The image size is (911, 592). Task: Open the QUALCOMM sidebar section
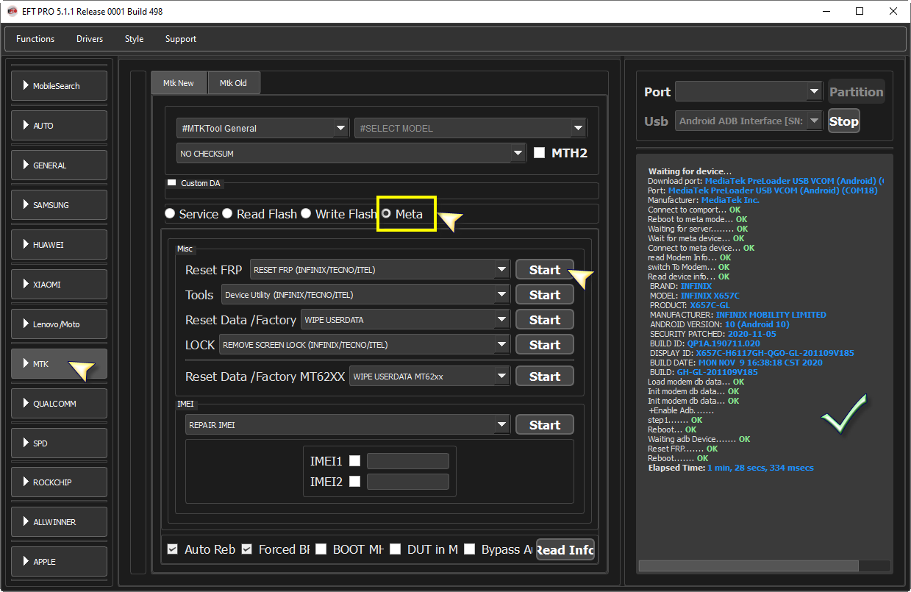pos(60,404)
